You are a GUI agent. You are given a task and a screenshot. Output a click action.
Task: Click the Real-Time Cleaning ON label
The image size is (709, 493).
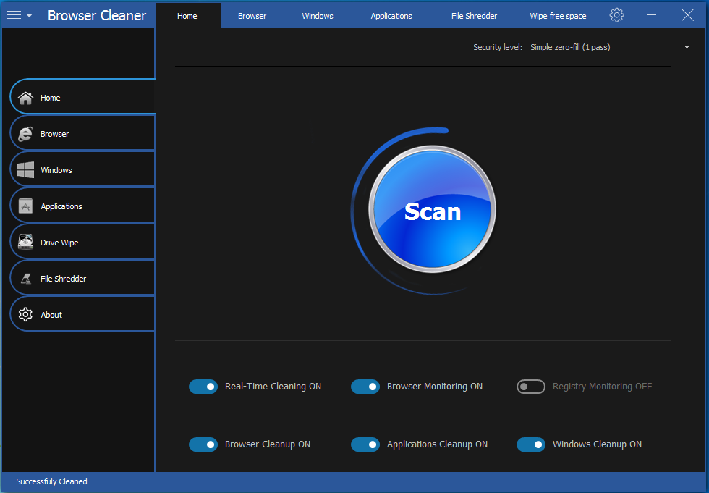point(273,387)
